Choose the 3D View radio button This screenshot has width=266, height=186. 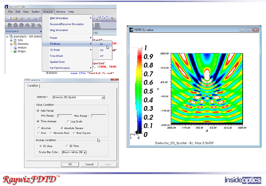click(x=67, y=146)
